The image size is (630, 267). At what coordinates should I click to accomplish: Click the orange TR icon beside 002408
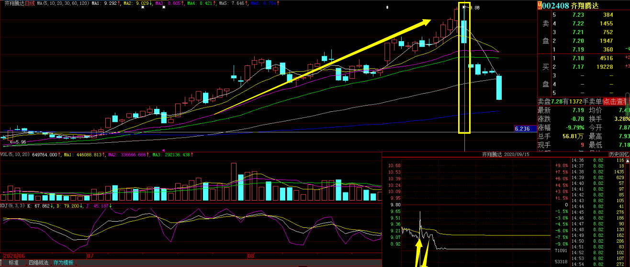(539, 5)
